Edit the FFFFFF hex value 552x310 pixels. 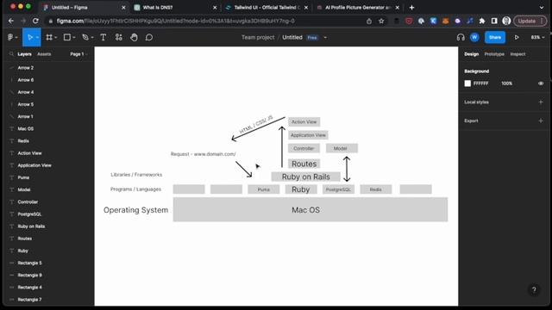pyautogui.click(x=481, y=84)
